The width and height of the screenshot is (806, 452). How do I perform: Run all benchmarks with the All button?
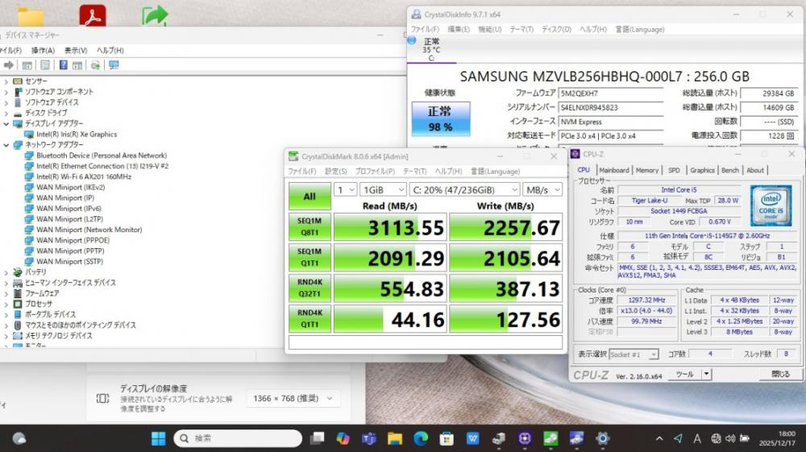click(310, 196)
